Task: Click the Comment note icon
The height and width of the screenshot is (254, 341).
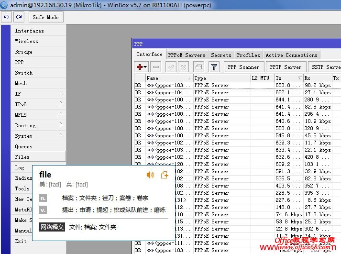Action: tap(198, 67)
